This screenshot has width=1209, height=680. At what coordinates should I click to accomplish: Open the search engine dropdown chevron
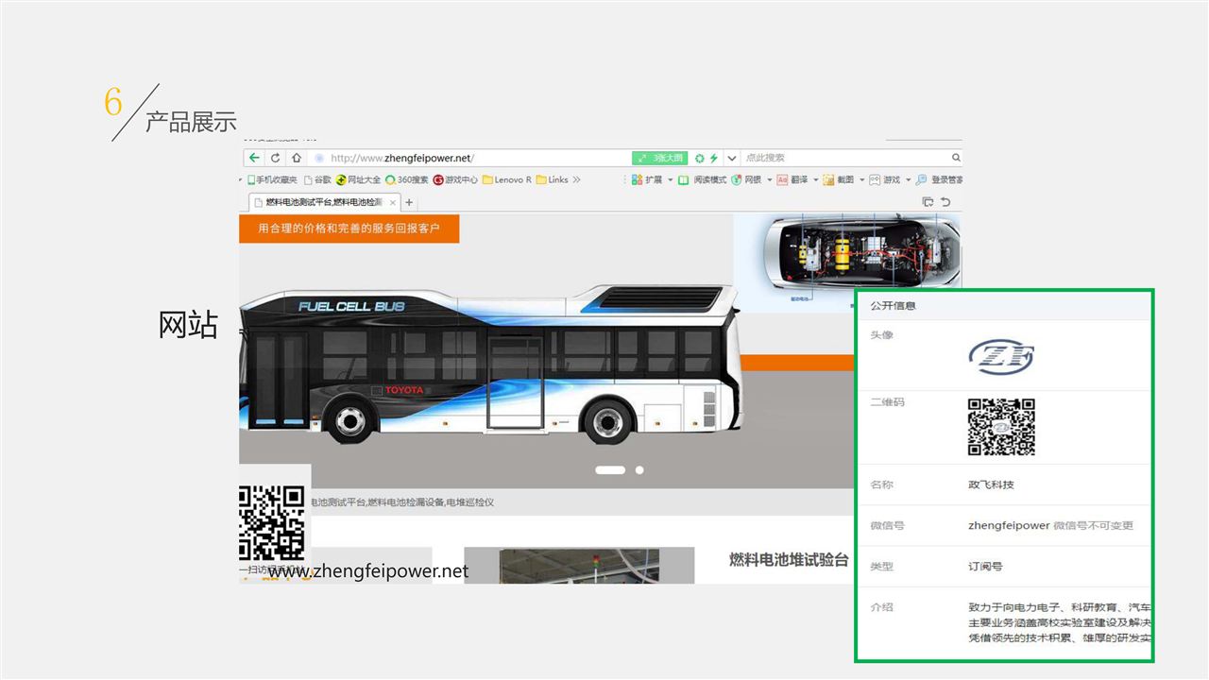point(731,158)
